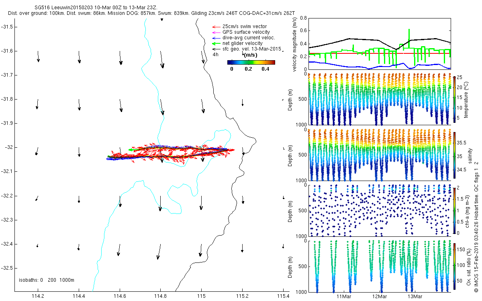Click the '-32.3' latitude tick label
Viewport: 482px width, 301px height.
6,220
